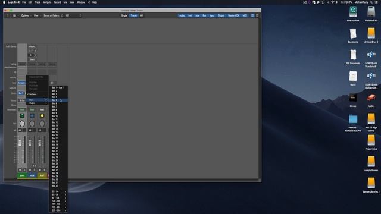Open the PDF Documents desktop icon
The height and width of the screenshot is (214, 381).
(x=353, y=55)
